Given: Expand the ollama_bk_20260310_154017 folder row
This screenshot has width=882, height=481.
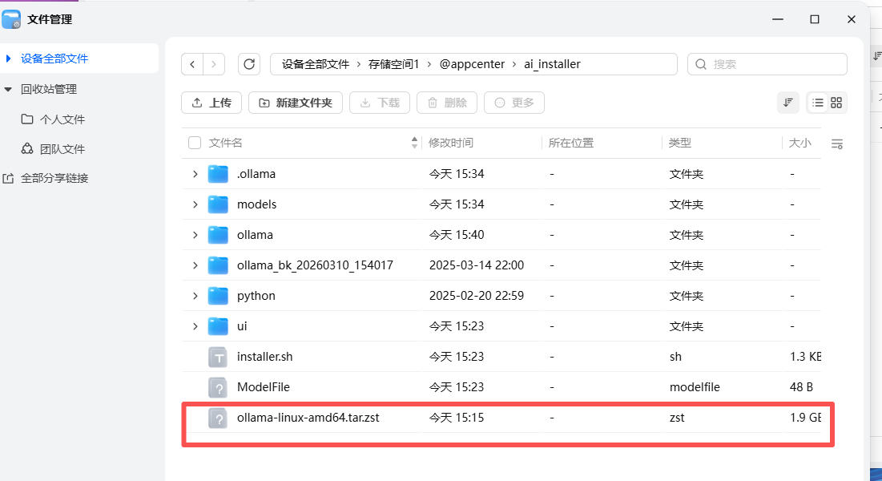Looking at the screenshot, I should [195, 265].
